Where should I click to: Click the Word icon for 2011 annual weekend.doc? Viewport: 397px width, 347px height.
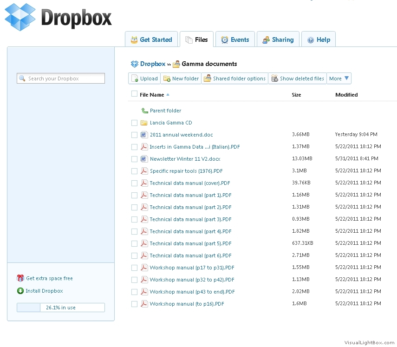point(143,135)
